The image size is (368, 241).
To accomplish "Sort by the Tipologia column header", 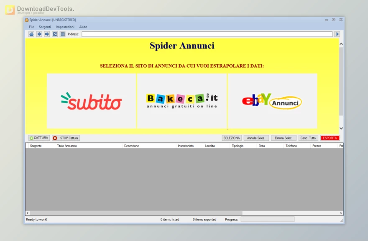I will (243, 146).
